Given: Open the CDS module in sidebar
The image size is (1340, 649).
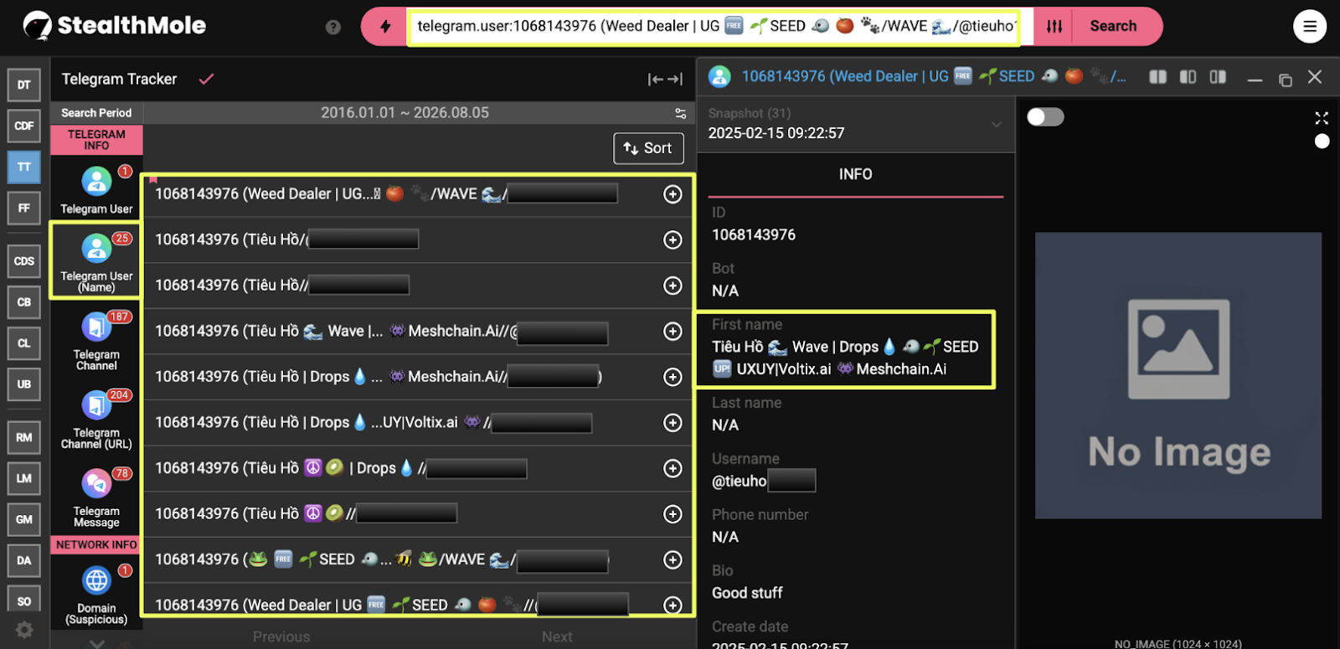Looking at the screenshot, I should click(x=24, y=261).
